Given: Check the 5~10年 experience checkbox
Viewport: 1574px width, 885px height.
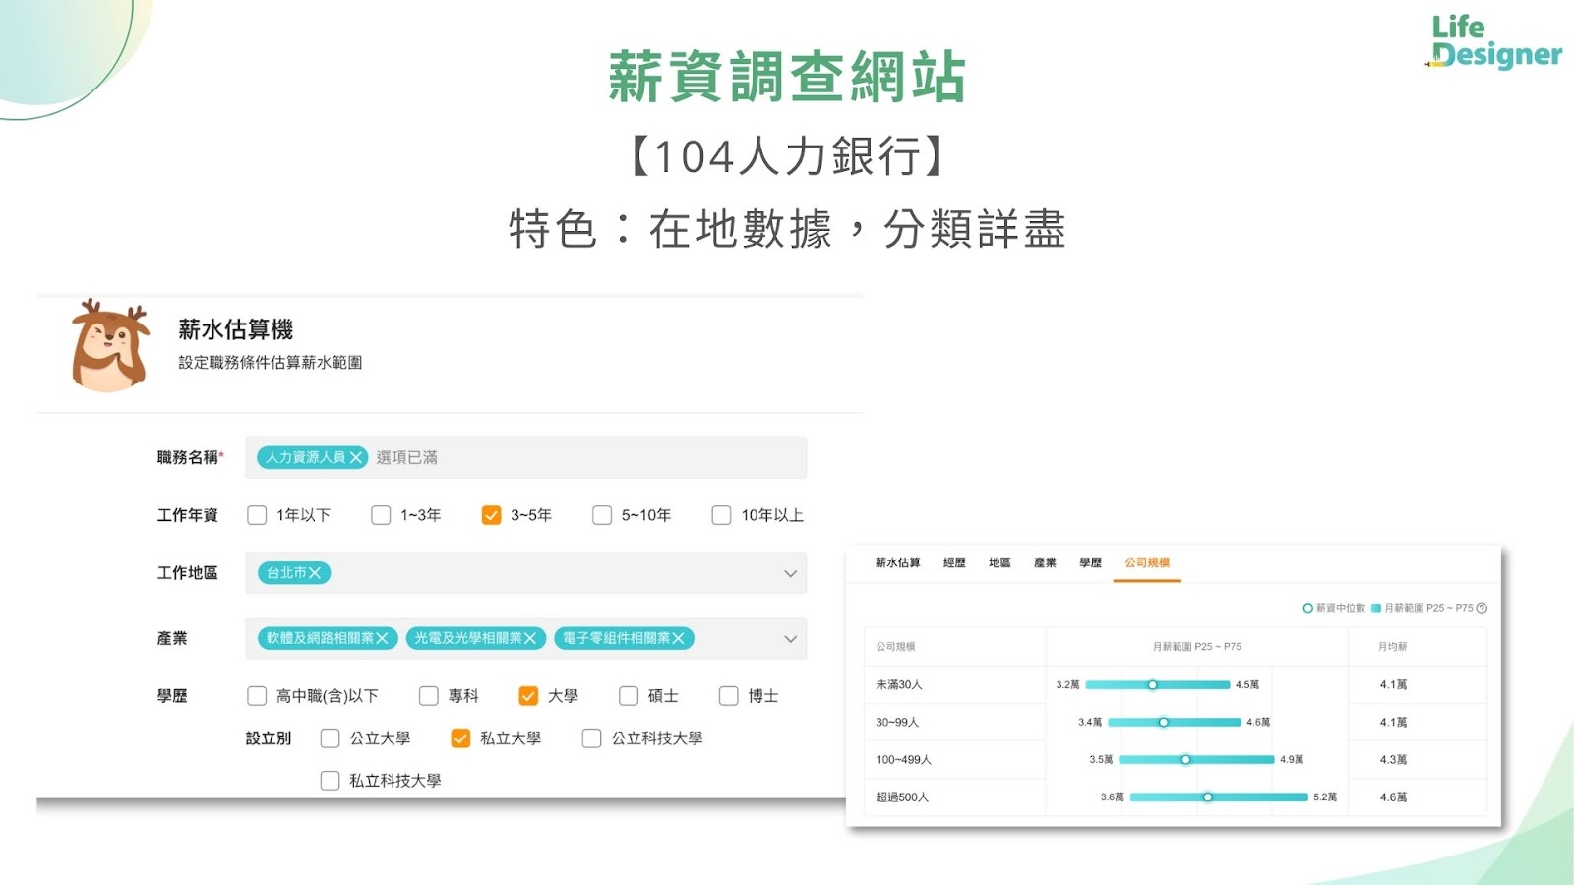Looking at the screenshot, I should point(602,516).
